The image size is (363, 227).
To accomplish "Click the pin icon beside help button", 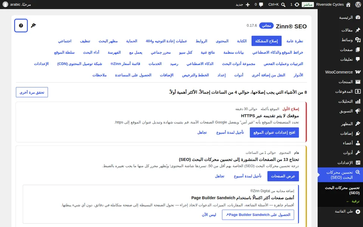I will 34,25.
